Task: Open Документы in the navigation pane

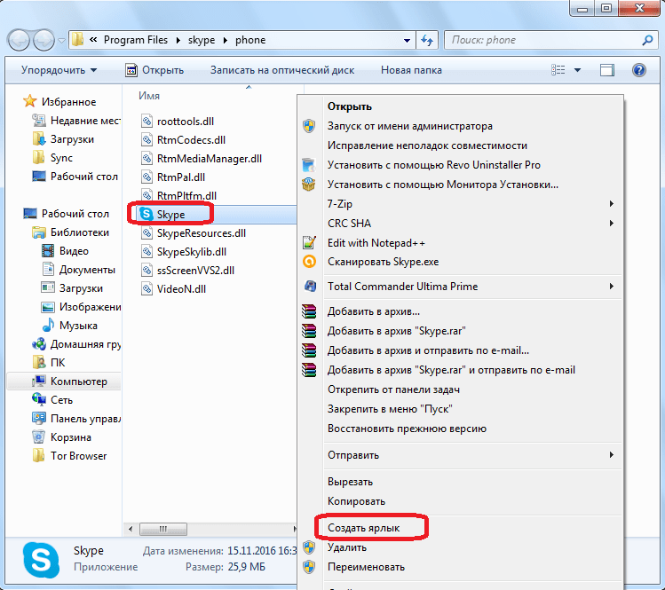Action: 87,270
